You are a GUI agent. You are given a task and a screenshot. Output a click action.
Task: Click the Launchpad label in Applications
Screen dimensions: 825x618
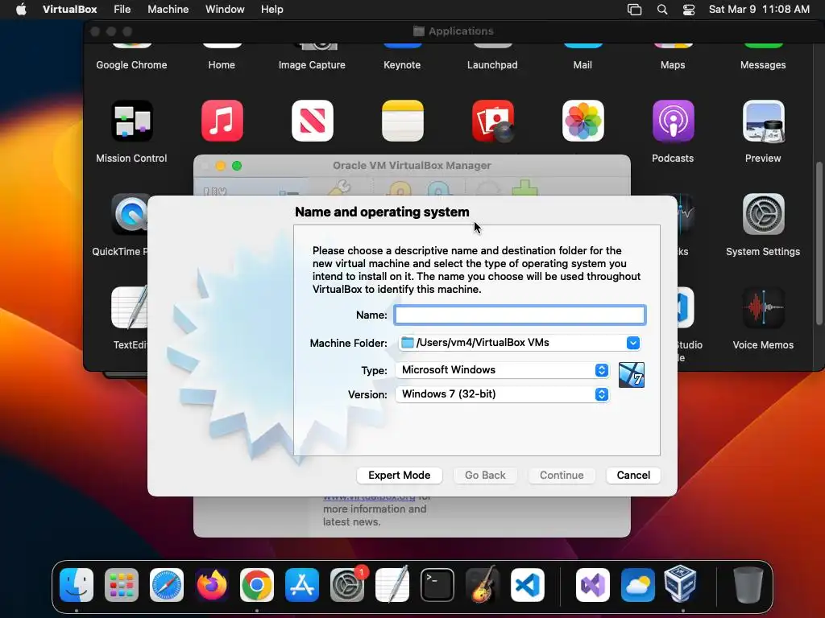[x=492, y=65]
